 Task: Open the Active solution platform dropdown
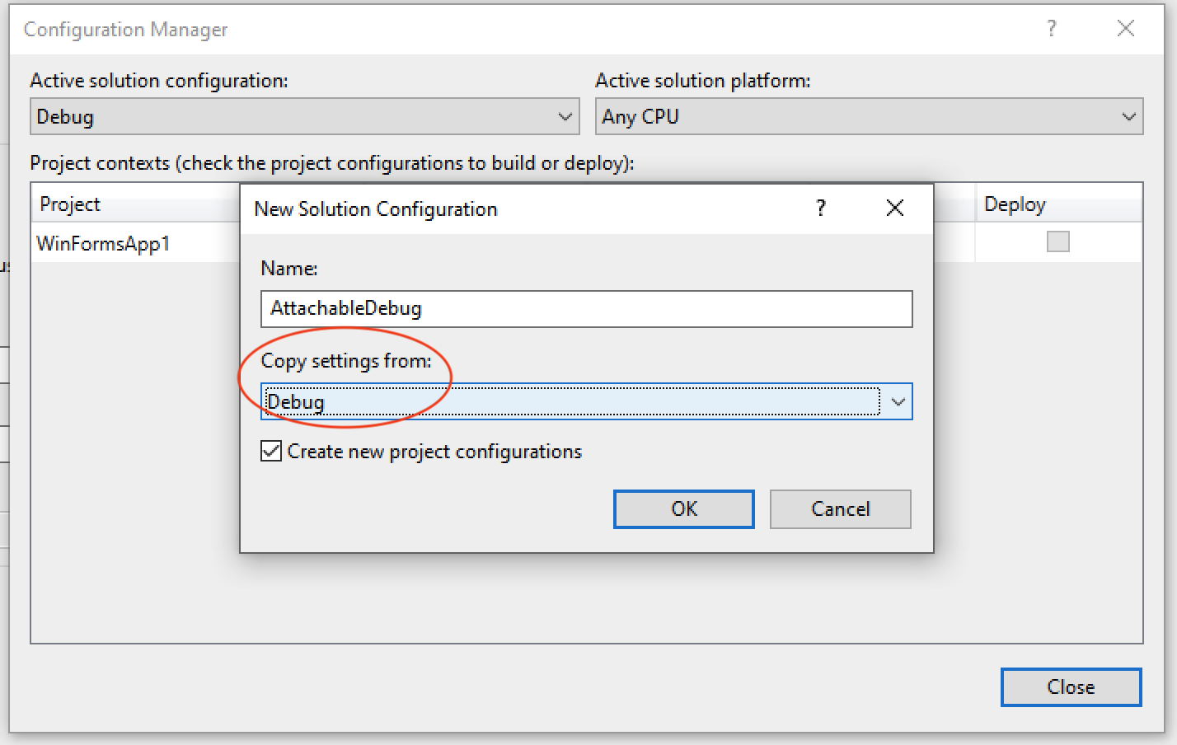1128,116
